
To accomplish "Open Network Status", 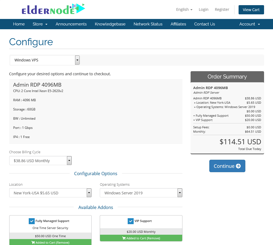I will (x=148, y=24).
